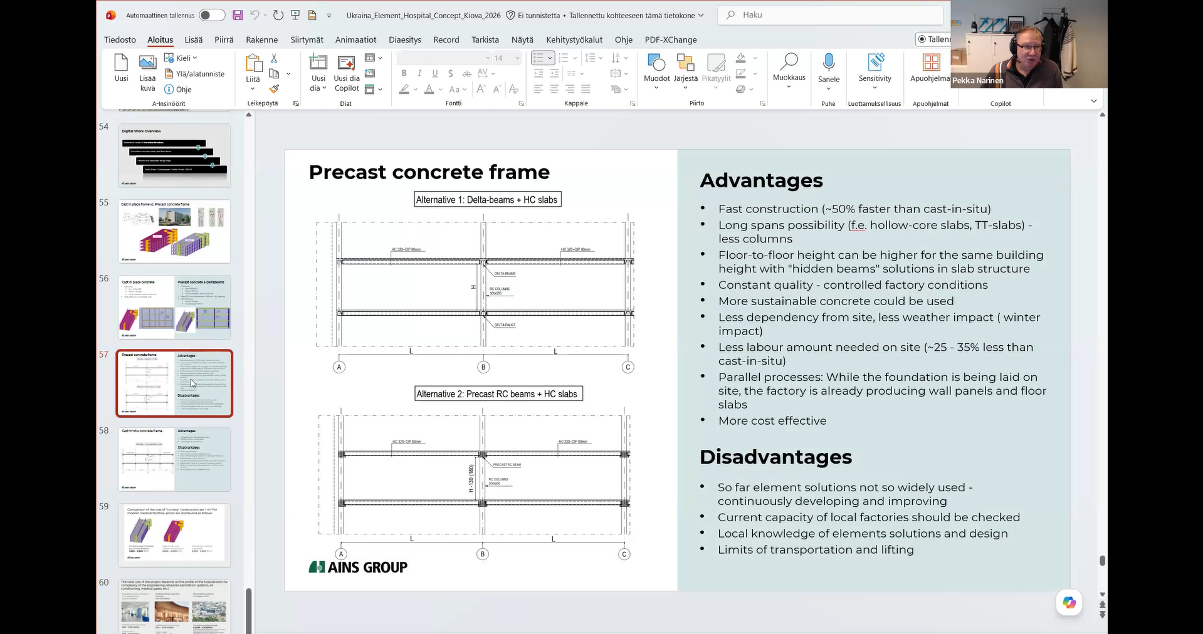This screenshot has height=634, width=1203.
Task: Click the Advantages heading on the slide
Action: pyautogui.click(x=761, y=180)
